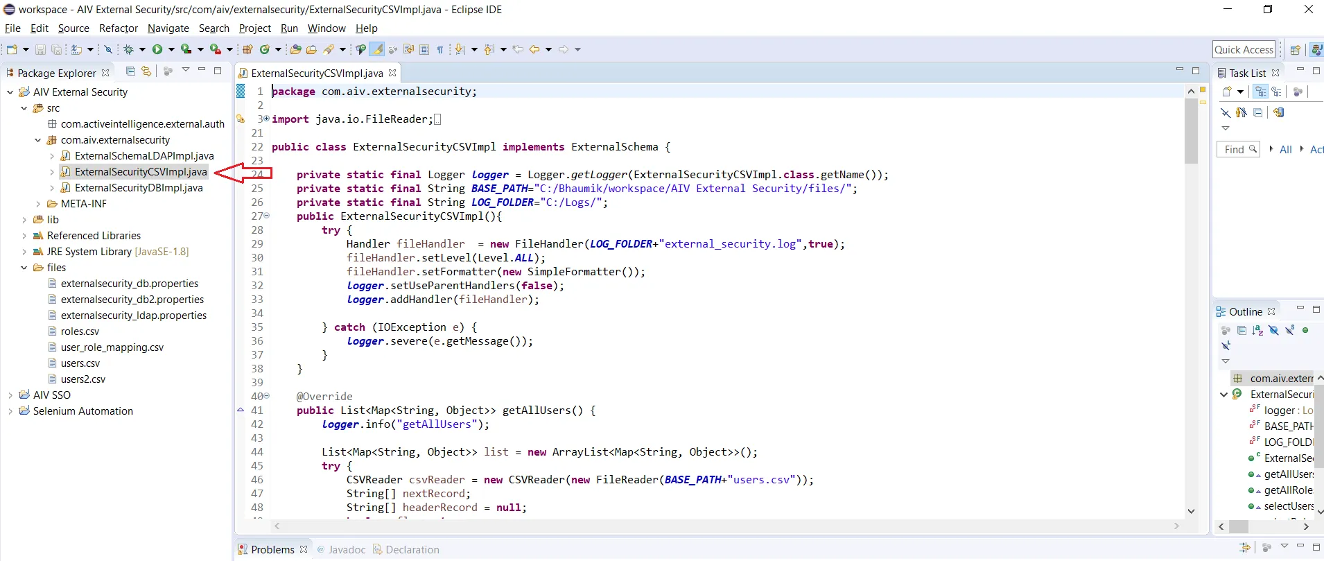Toggle Sort in the Outline toolbar

point(1257,331)
